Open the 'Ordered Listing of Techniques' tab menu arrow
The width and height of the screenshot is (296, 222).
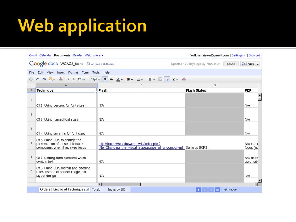click(87, 189)
